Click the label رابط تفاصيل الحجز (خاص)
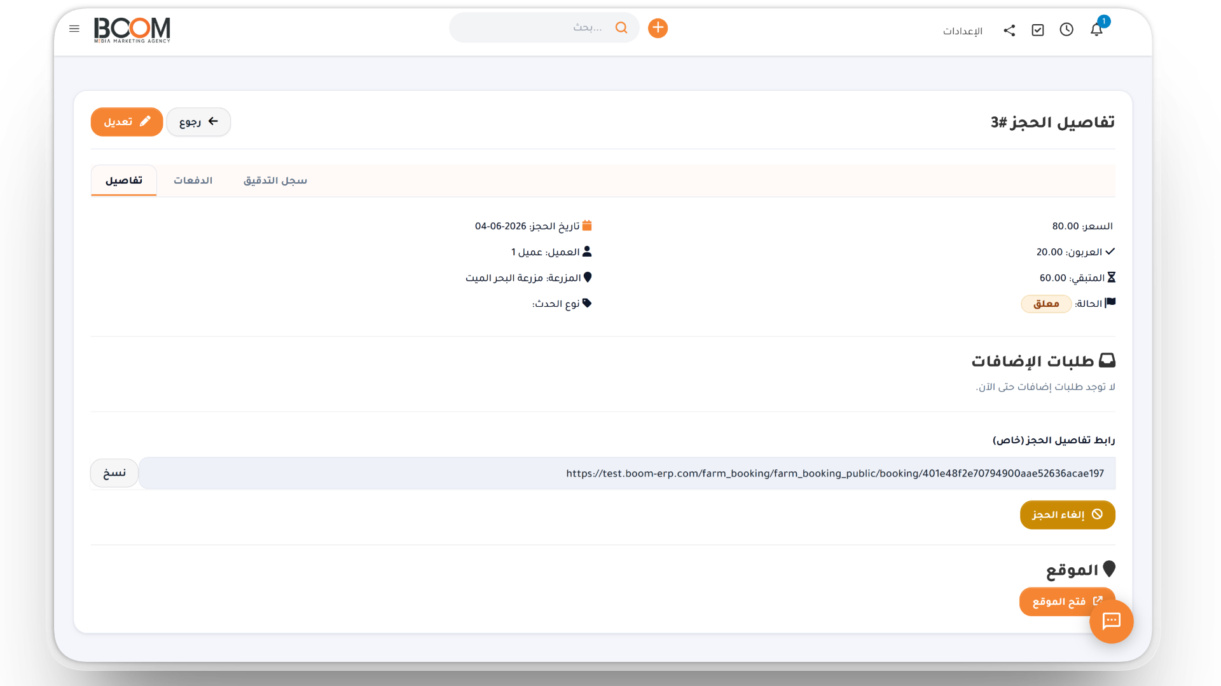Image resolution: width=1221 pixels, height=686 pixels. [1054, 440]
